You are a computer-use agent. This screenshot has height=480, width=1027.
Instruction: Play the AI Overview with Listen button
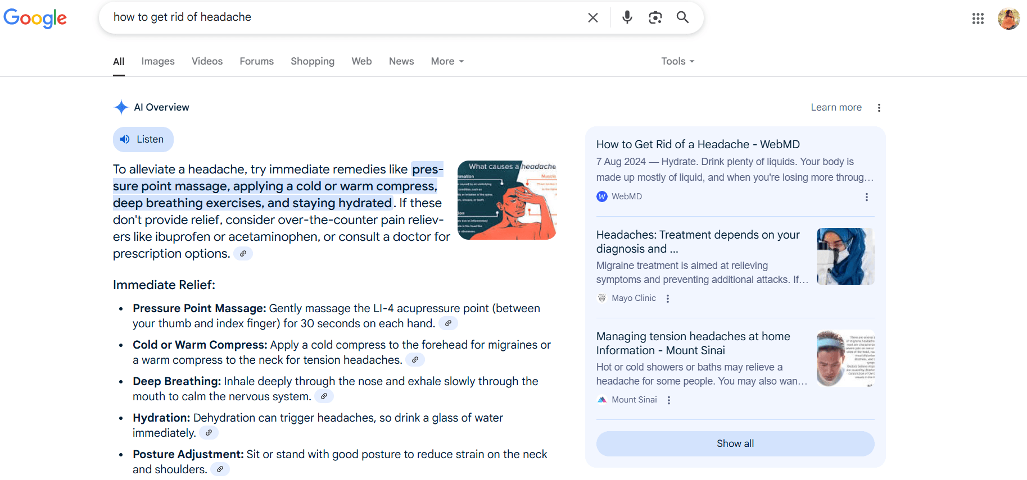tap(143, 139)
